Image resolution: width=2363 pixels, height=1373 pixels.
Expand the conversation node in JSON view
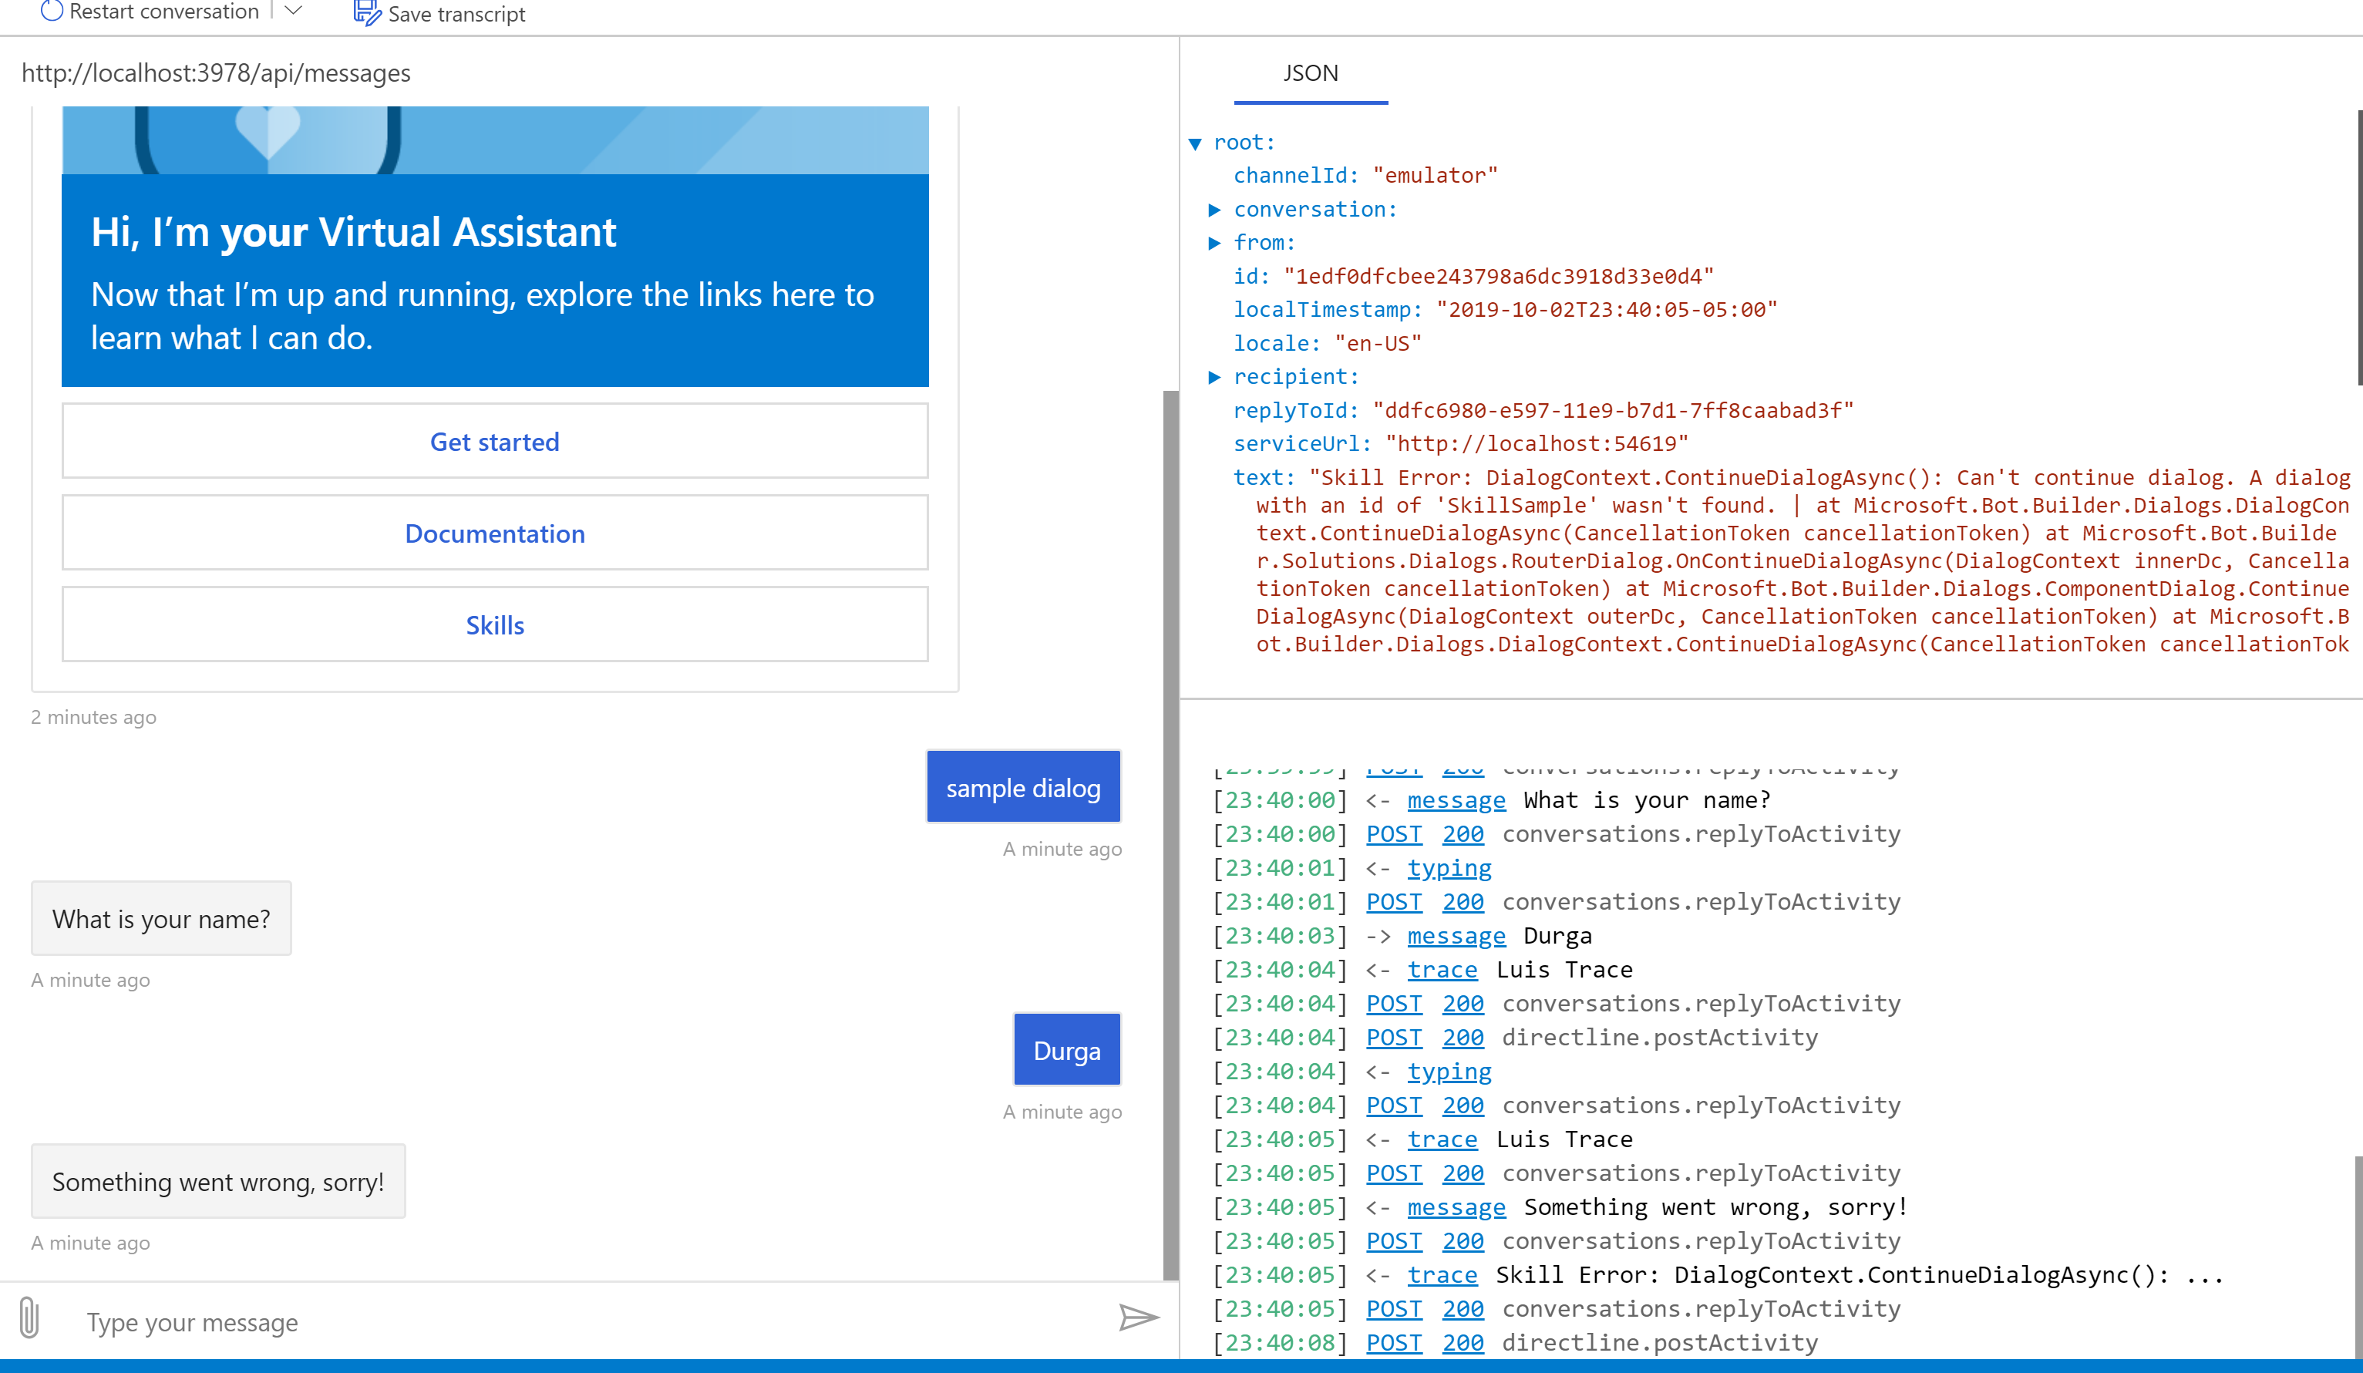(1215, 209)
